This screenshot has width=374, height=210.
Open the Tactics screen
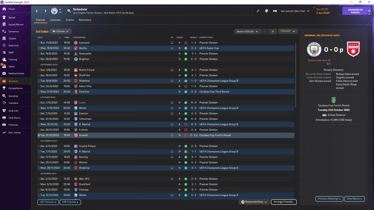(x=15, y=38)
